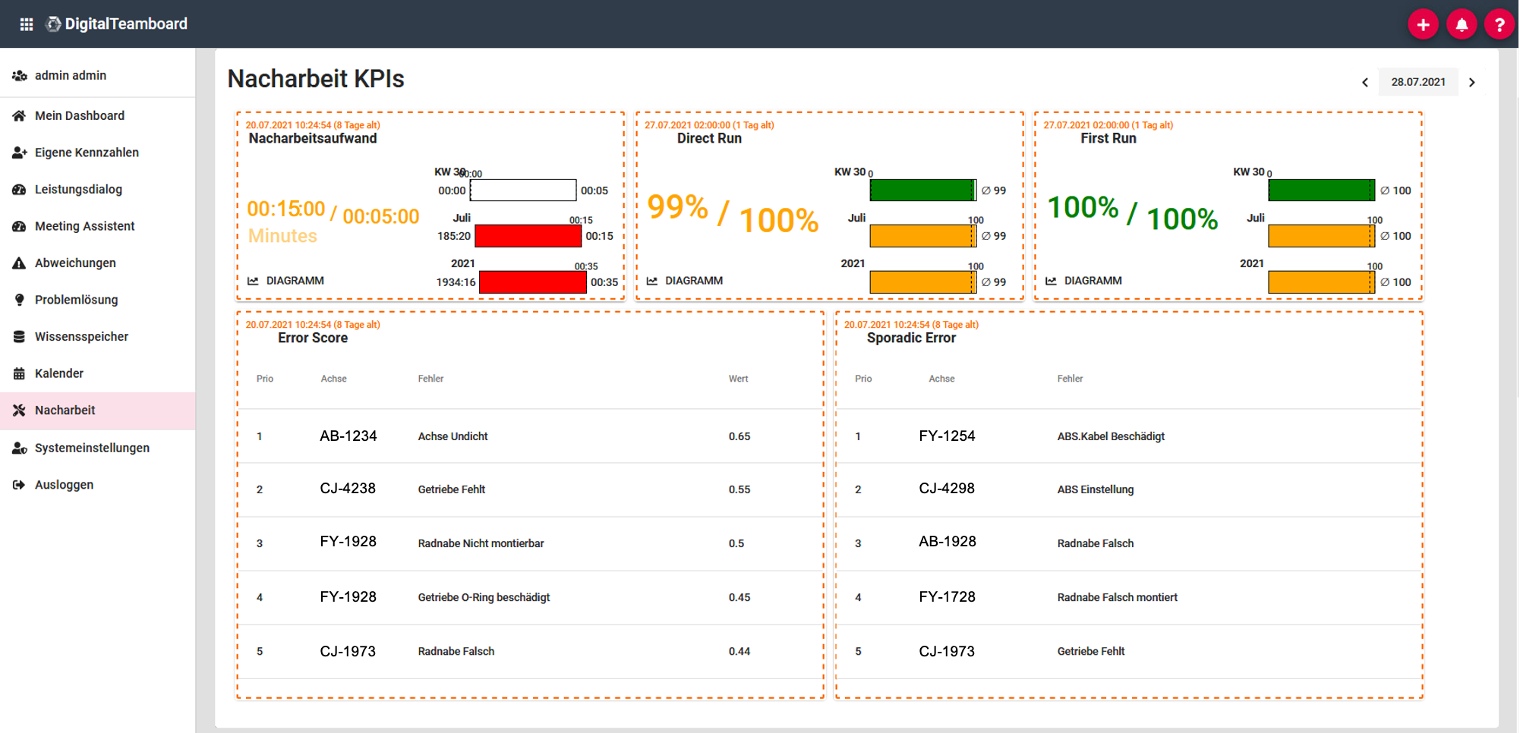Click the Meeting Assistent gauge icon
Viewport: 1520px width, 733px height.
[20, 226]
